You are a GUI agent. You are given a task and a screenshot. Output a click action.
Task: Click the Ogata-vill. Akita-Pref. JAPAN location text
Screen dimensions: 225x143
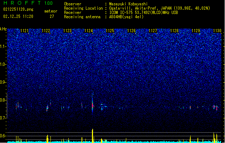pyautogui.click(x=160, y=8)
